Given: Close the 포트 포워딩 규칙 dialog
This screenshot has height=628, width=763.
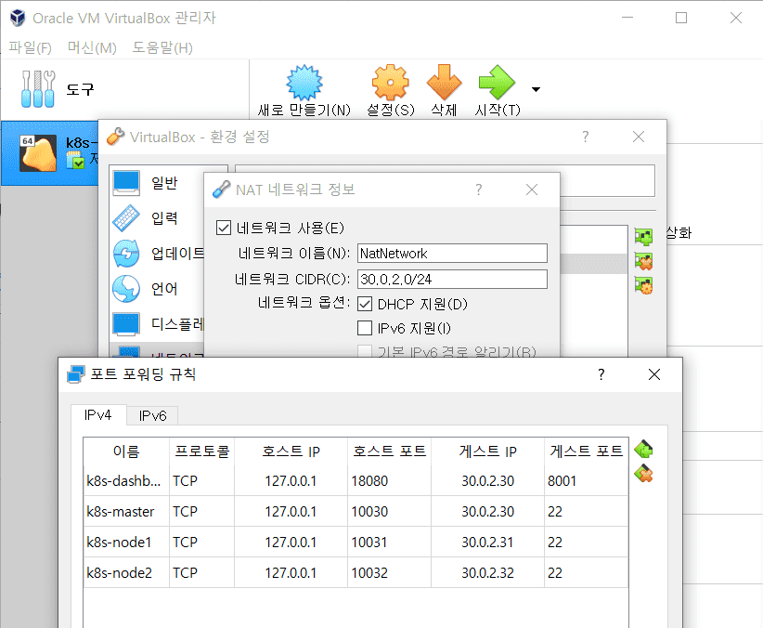Looking at the screenshot, I should [x=654, y=374].
